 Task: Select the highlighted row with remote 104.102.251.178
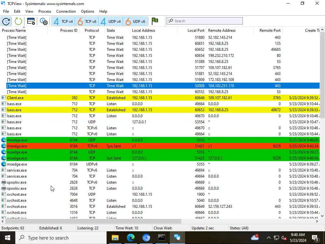tap(163, 86)
